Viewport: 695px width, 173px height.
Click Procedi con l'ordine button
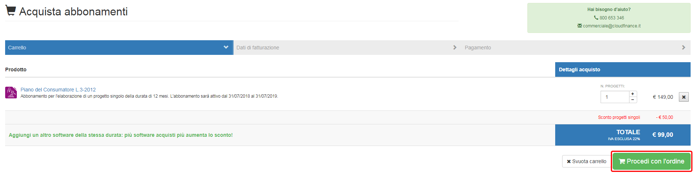[651, 161]
